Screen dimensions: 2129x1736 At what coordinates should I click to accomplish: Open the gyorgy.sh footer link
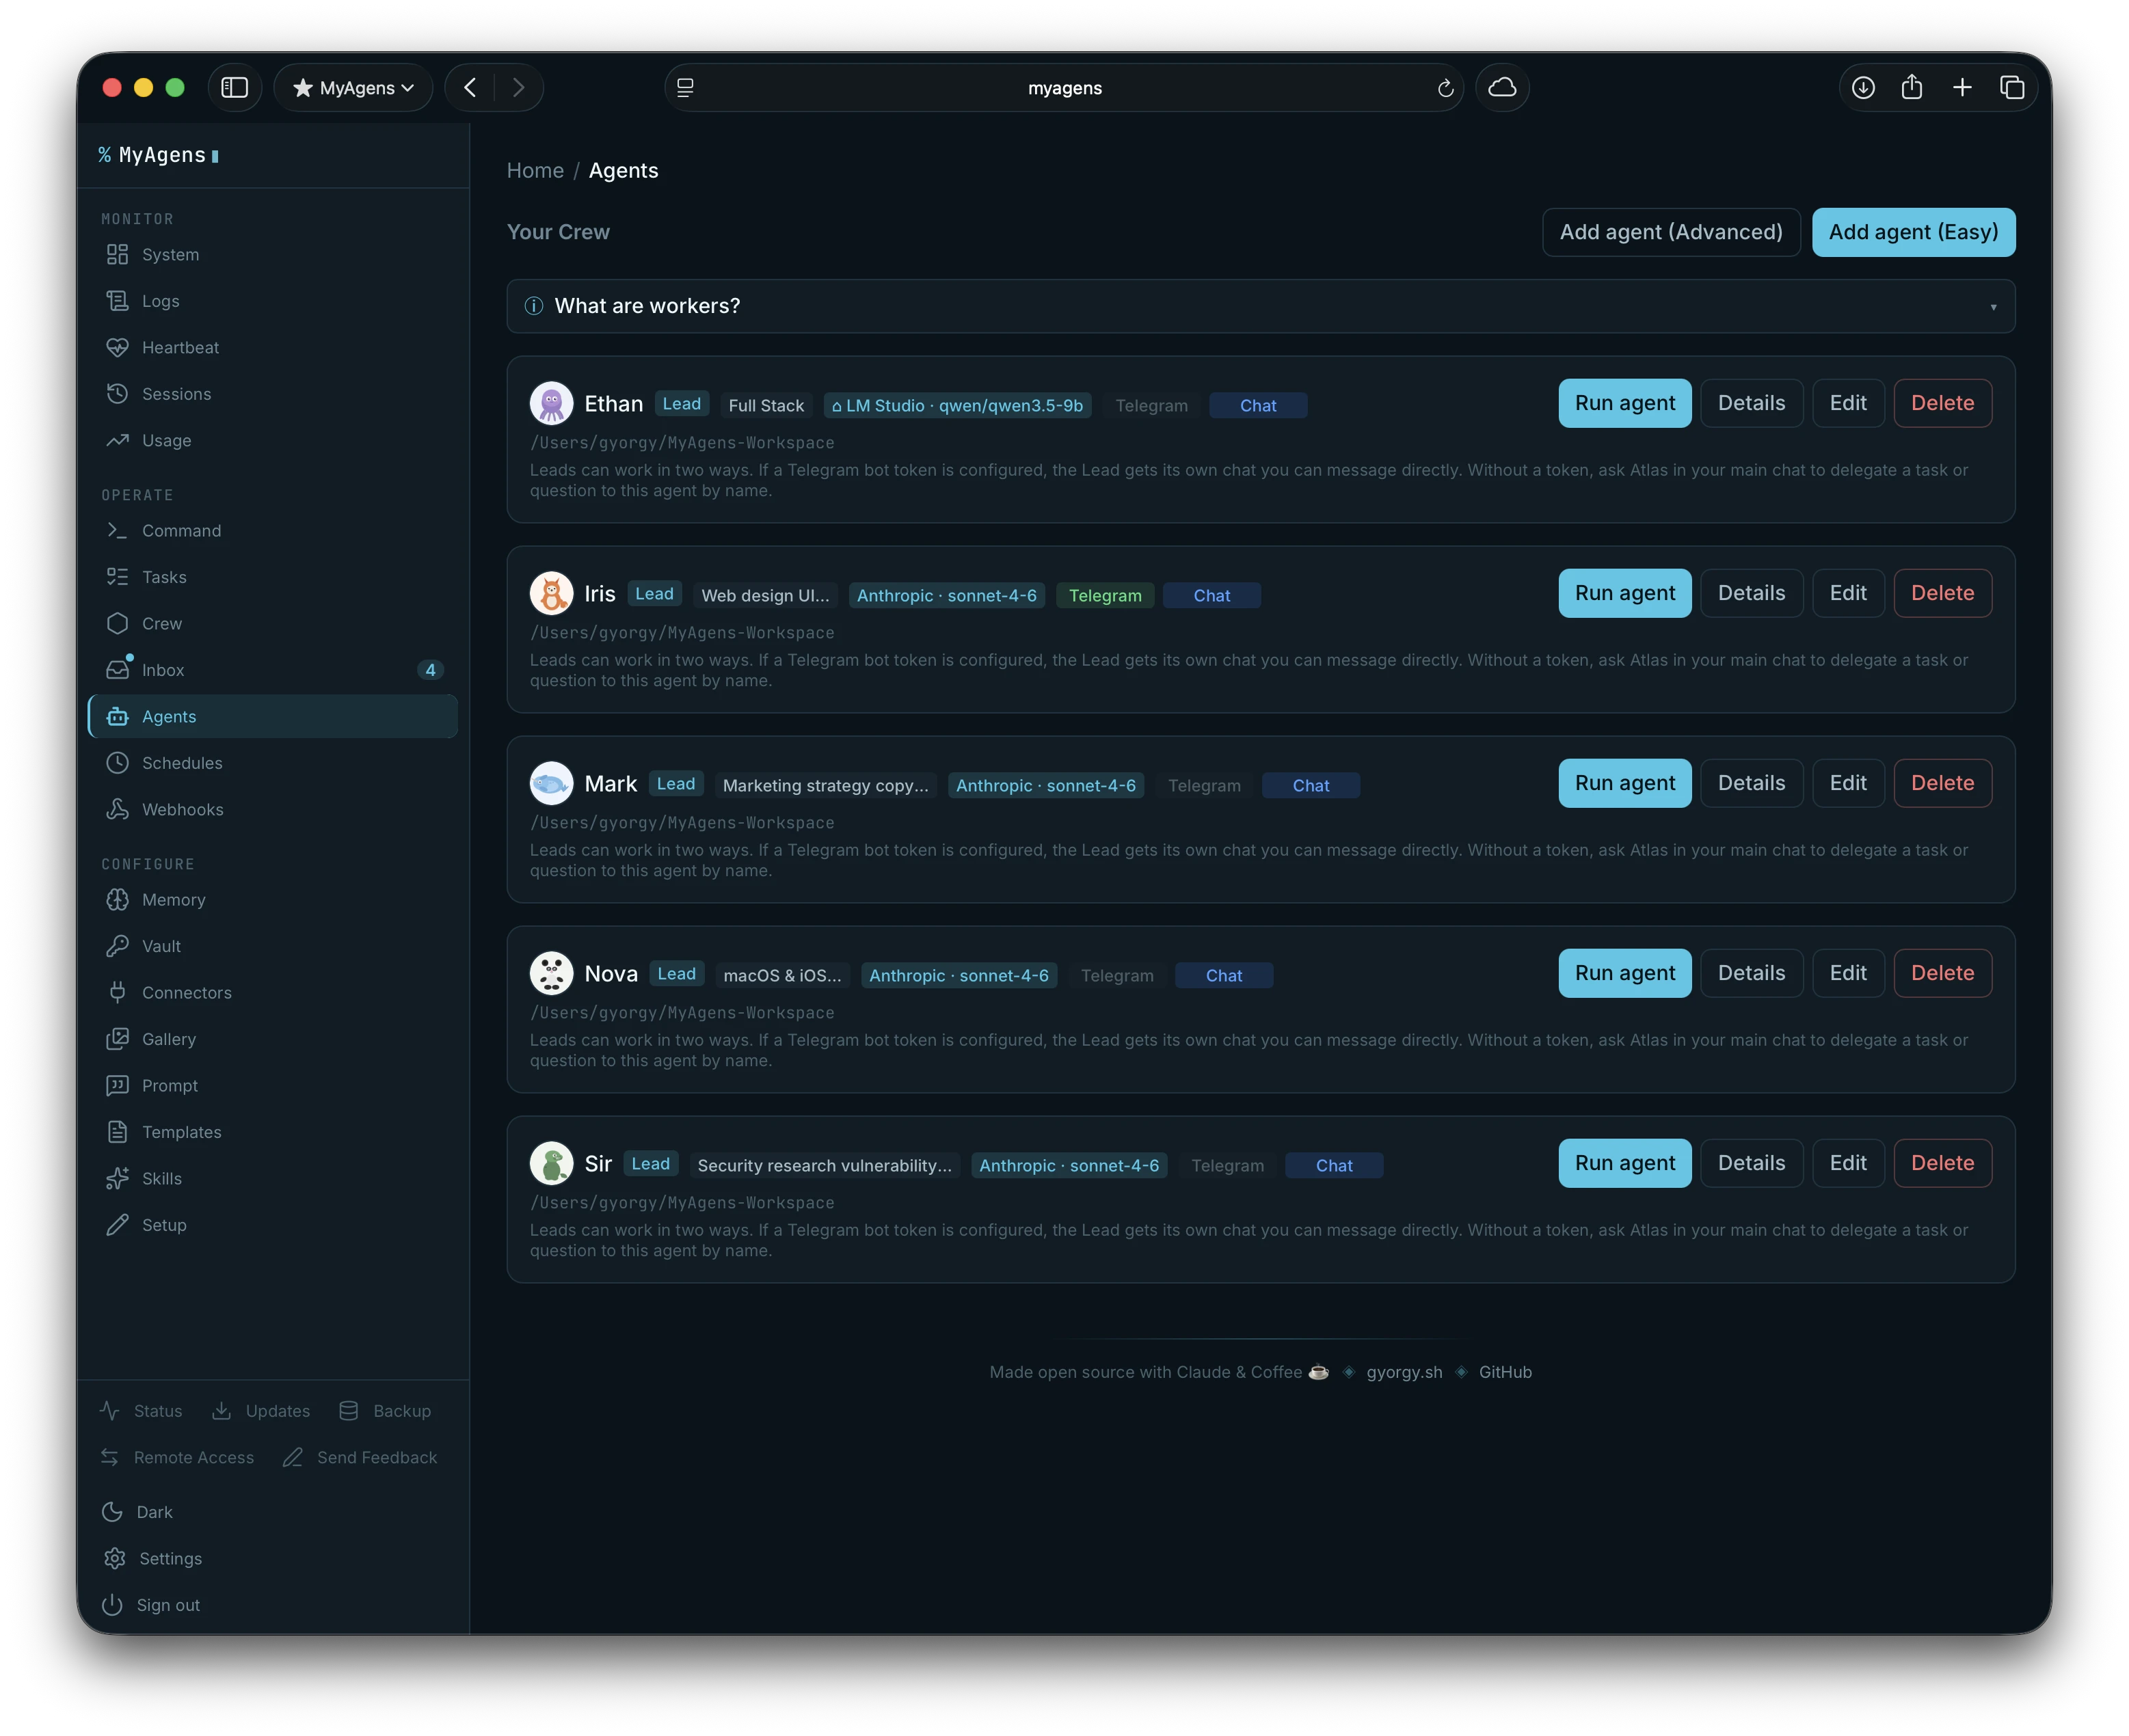[x=1404, y=1372]
